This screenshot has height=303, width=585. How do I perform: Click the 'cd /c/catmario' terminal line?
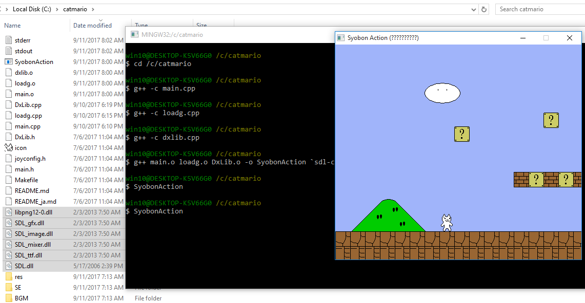click(163, 64)
